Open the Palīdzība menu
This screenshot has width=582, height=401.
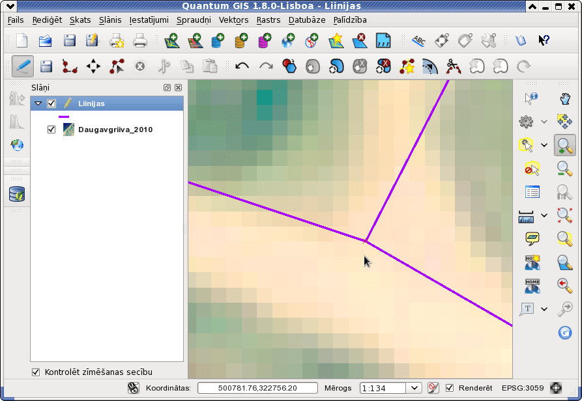pyautogui.click(x=350, y=20)
